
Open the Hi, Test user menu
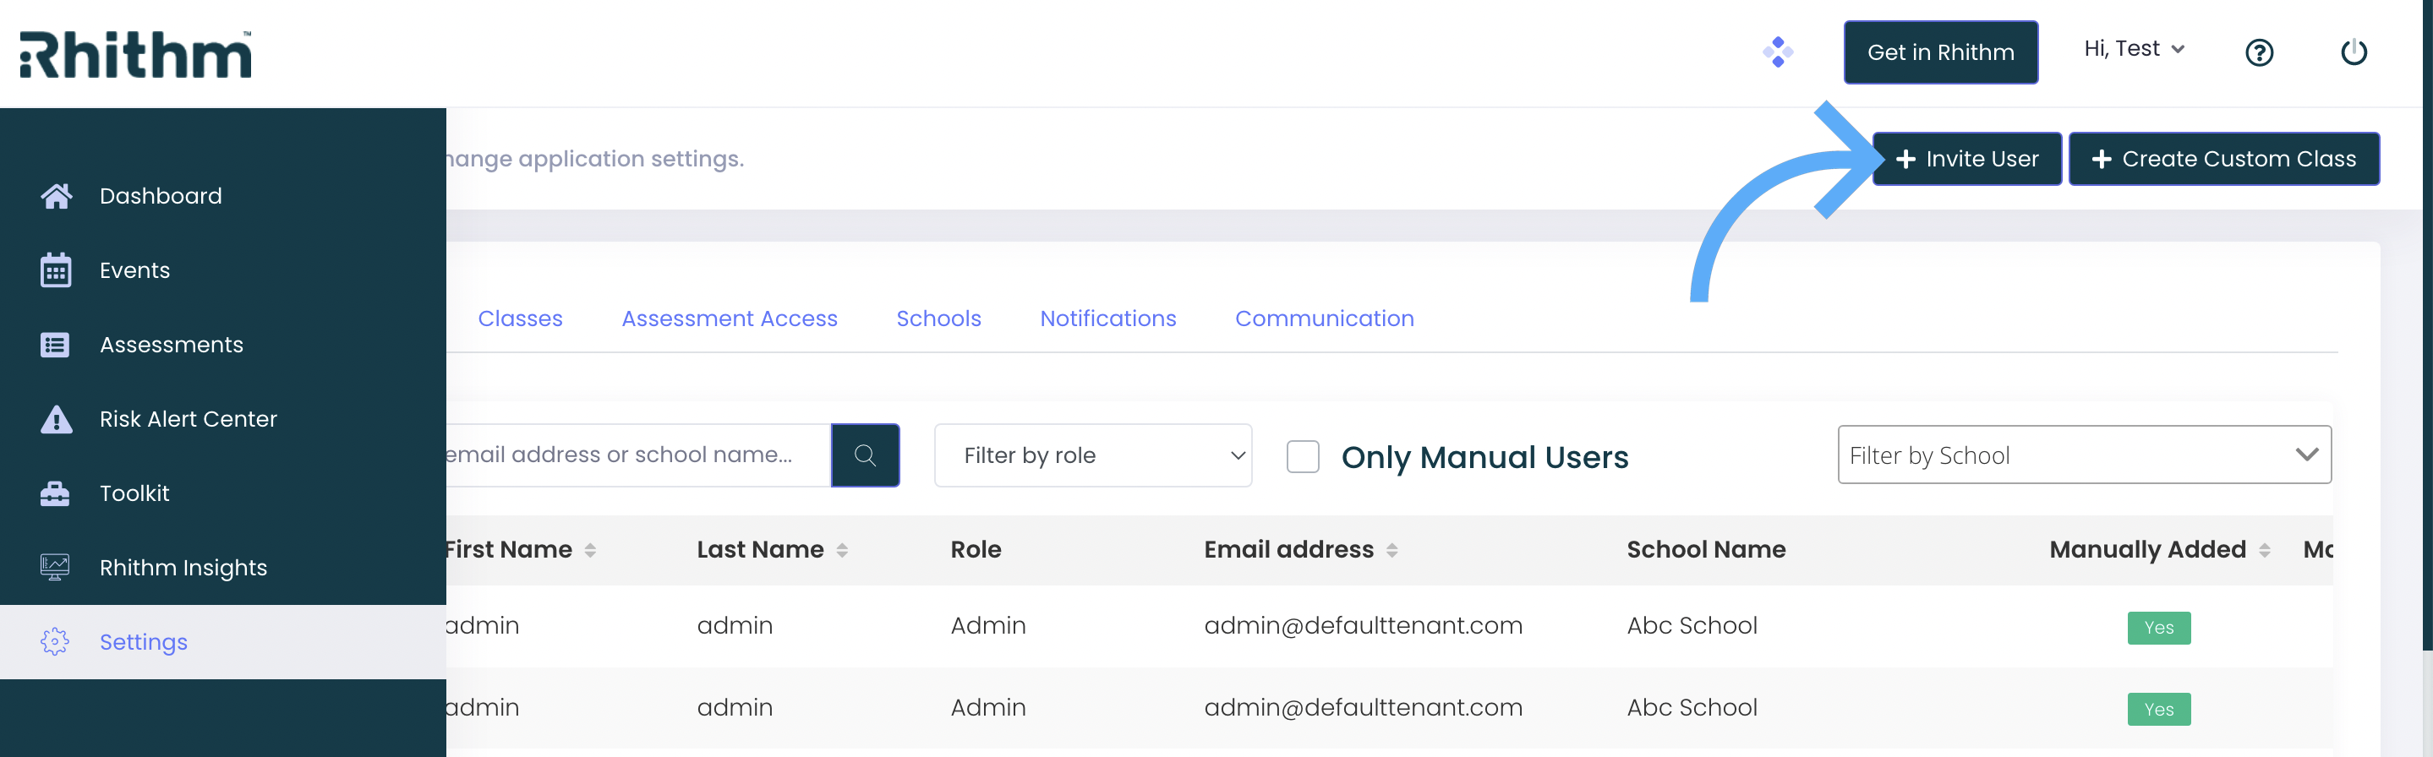coord(2134,49)
